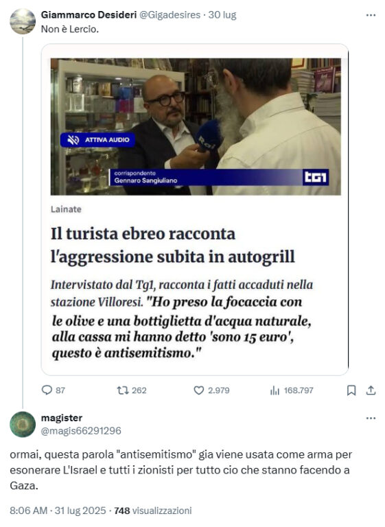Viewport: 385px width, 527px height.
Task: Repost the tweet showing 262 retweets
Action: [x=122, y=390]
